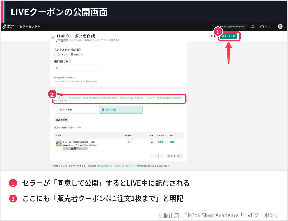Open the 50 /ページ page size dropdown
Screen dimensions: 288x221
(174, 156)
